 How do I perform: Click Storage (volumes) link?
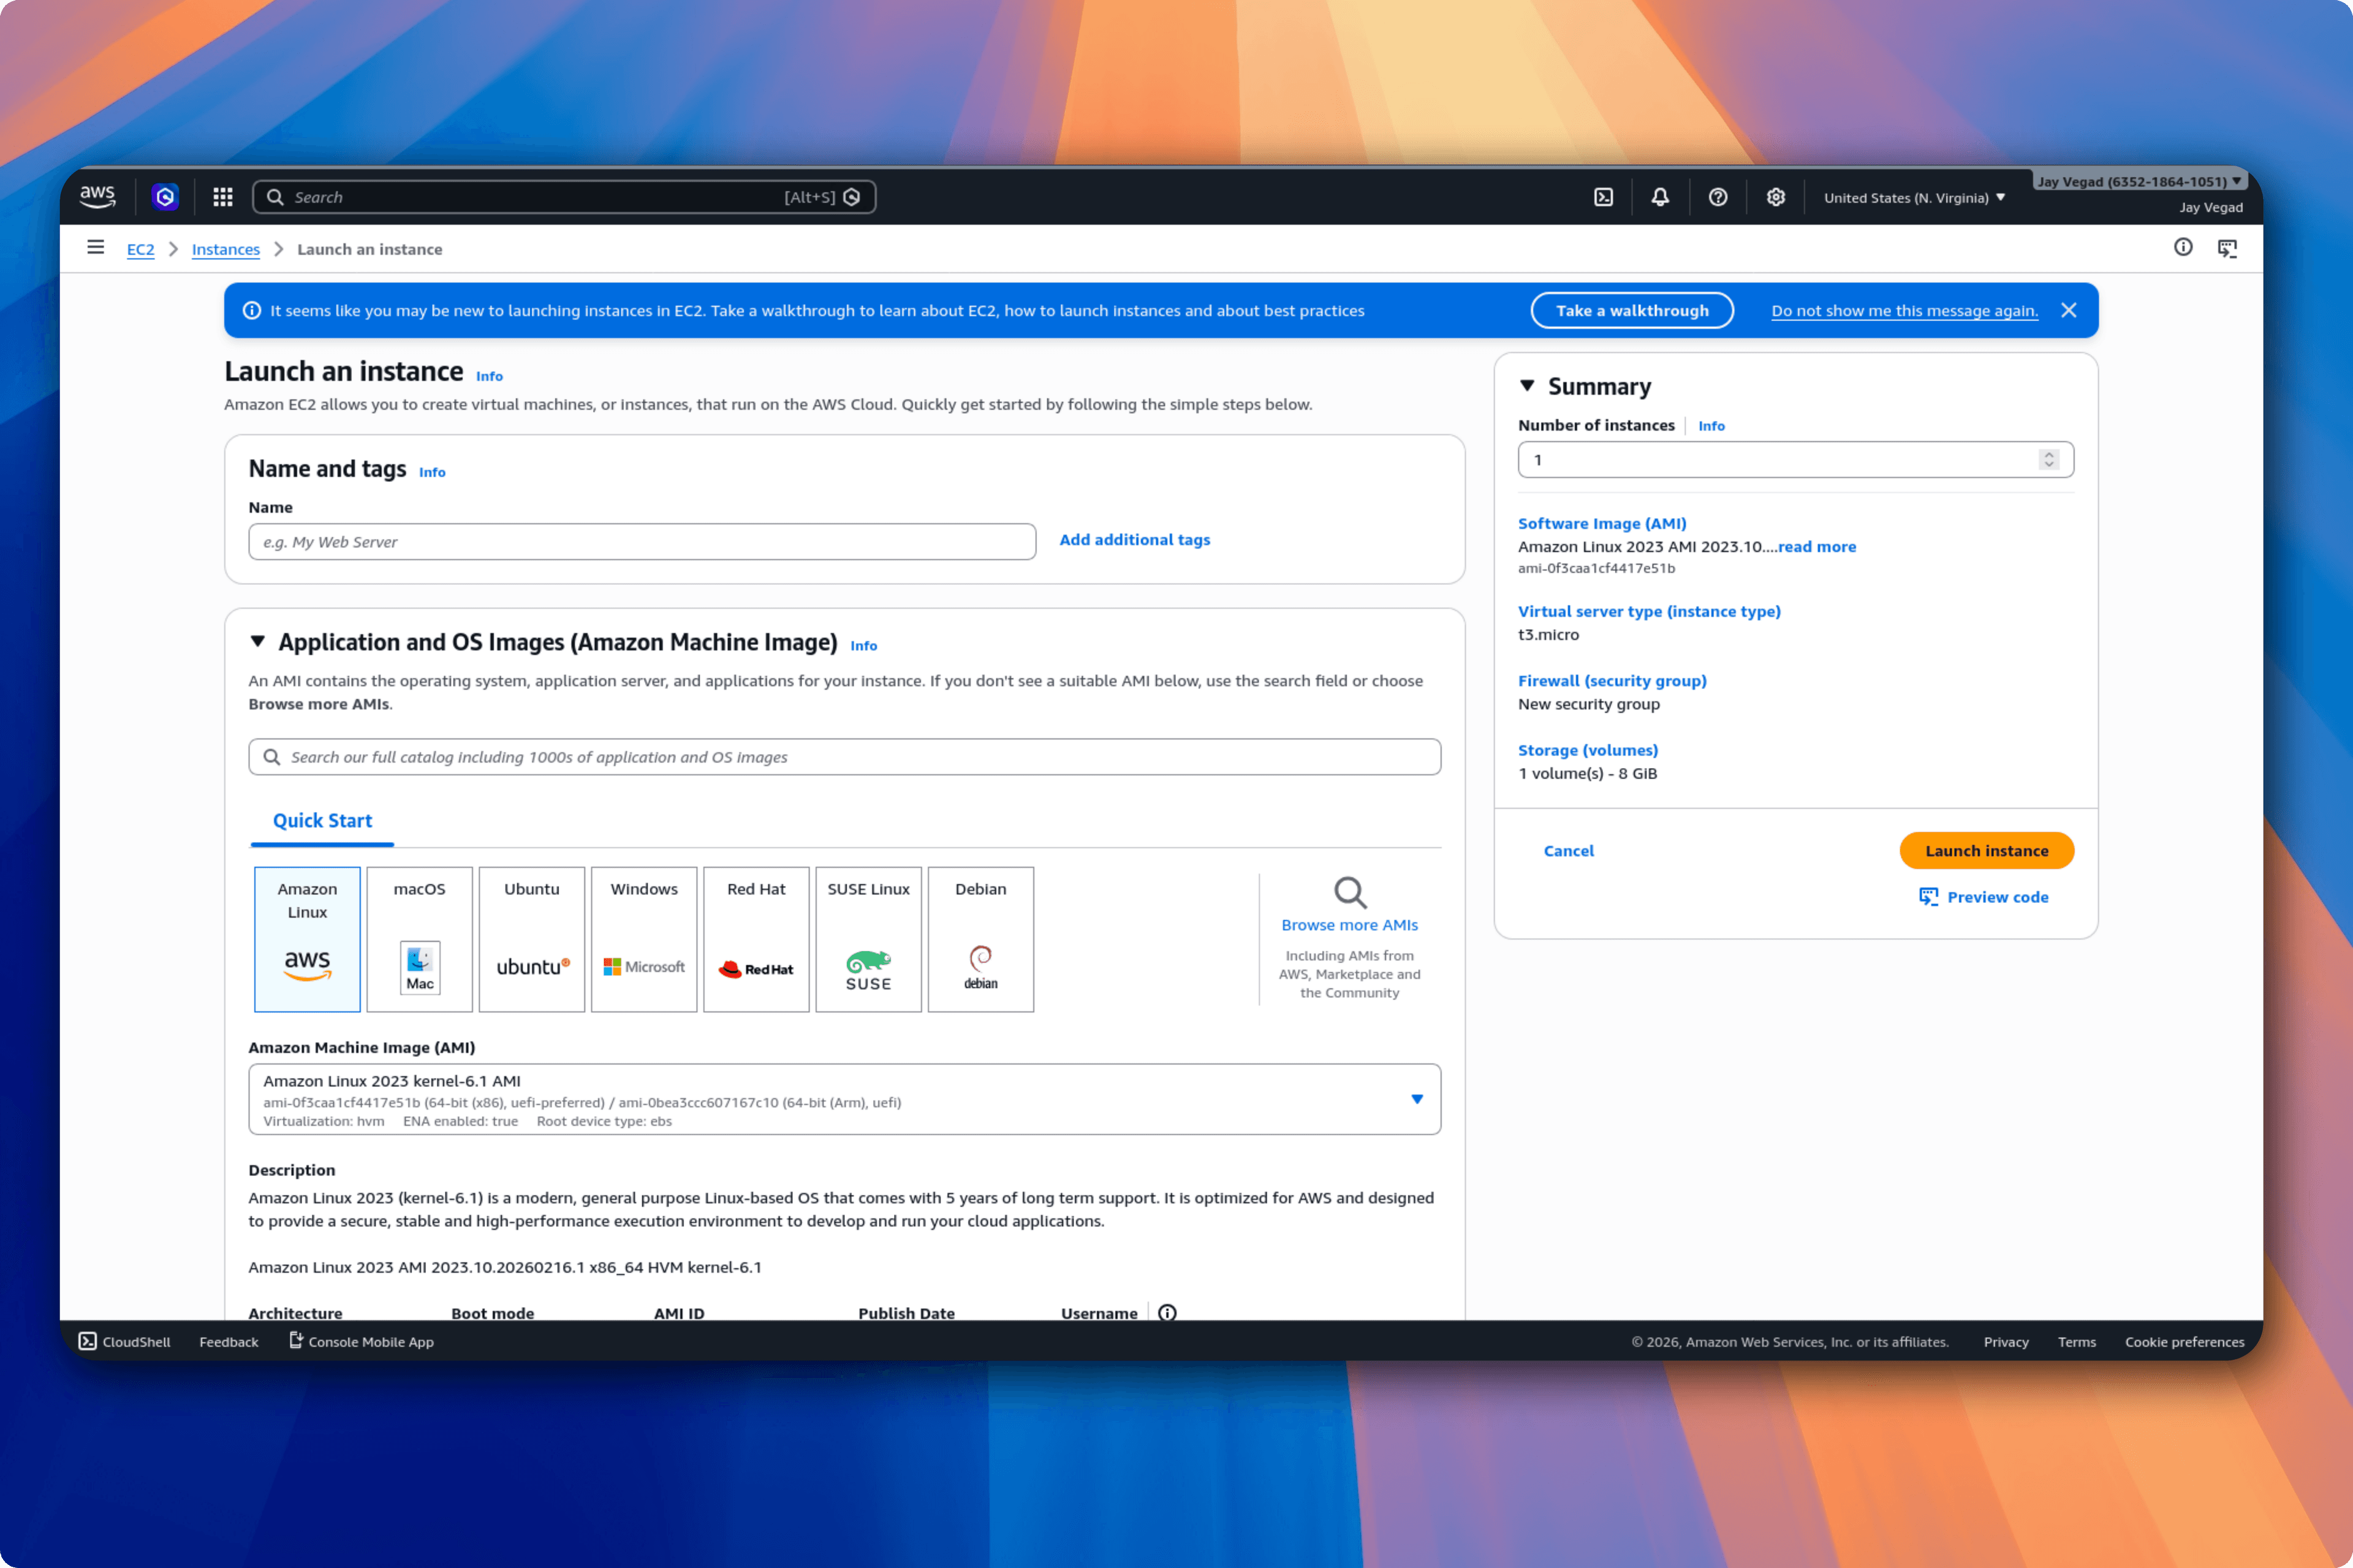(x=1588, y=751)
